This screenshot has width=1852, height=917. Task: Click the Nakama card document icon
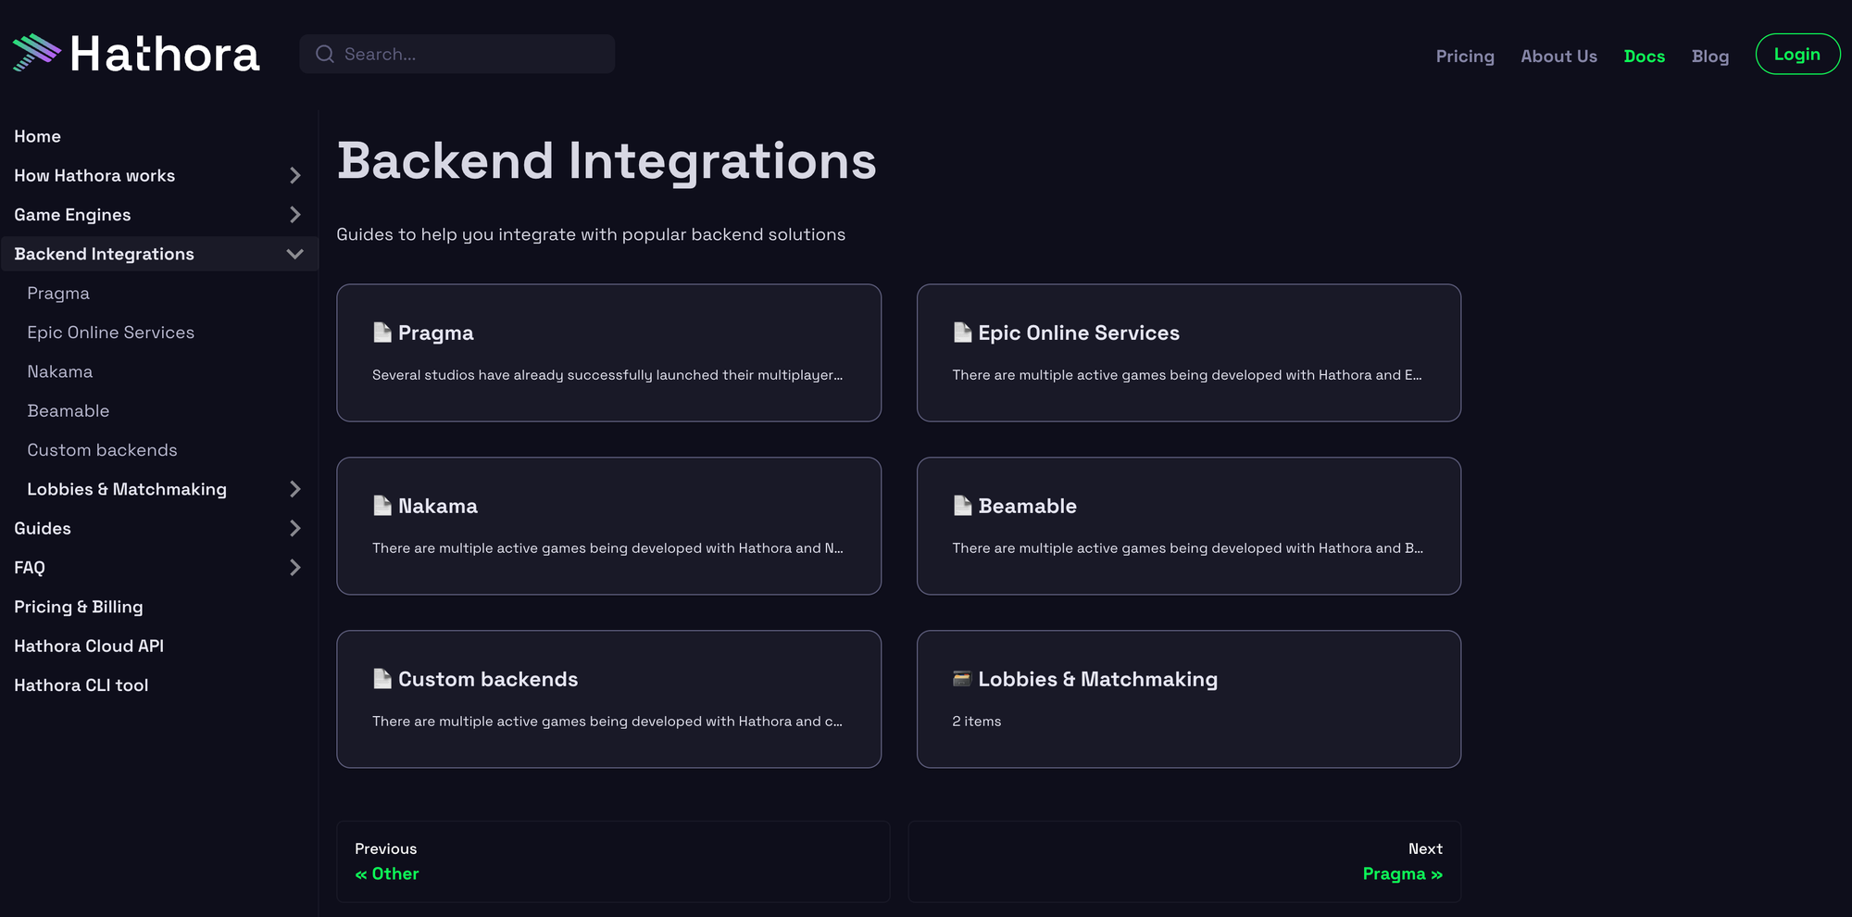click(x=382, y=506)
